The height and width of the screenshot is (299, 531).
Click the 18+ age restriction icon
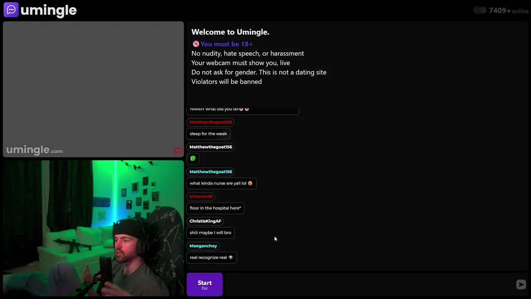[x=196, y=44]
